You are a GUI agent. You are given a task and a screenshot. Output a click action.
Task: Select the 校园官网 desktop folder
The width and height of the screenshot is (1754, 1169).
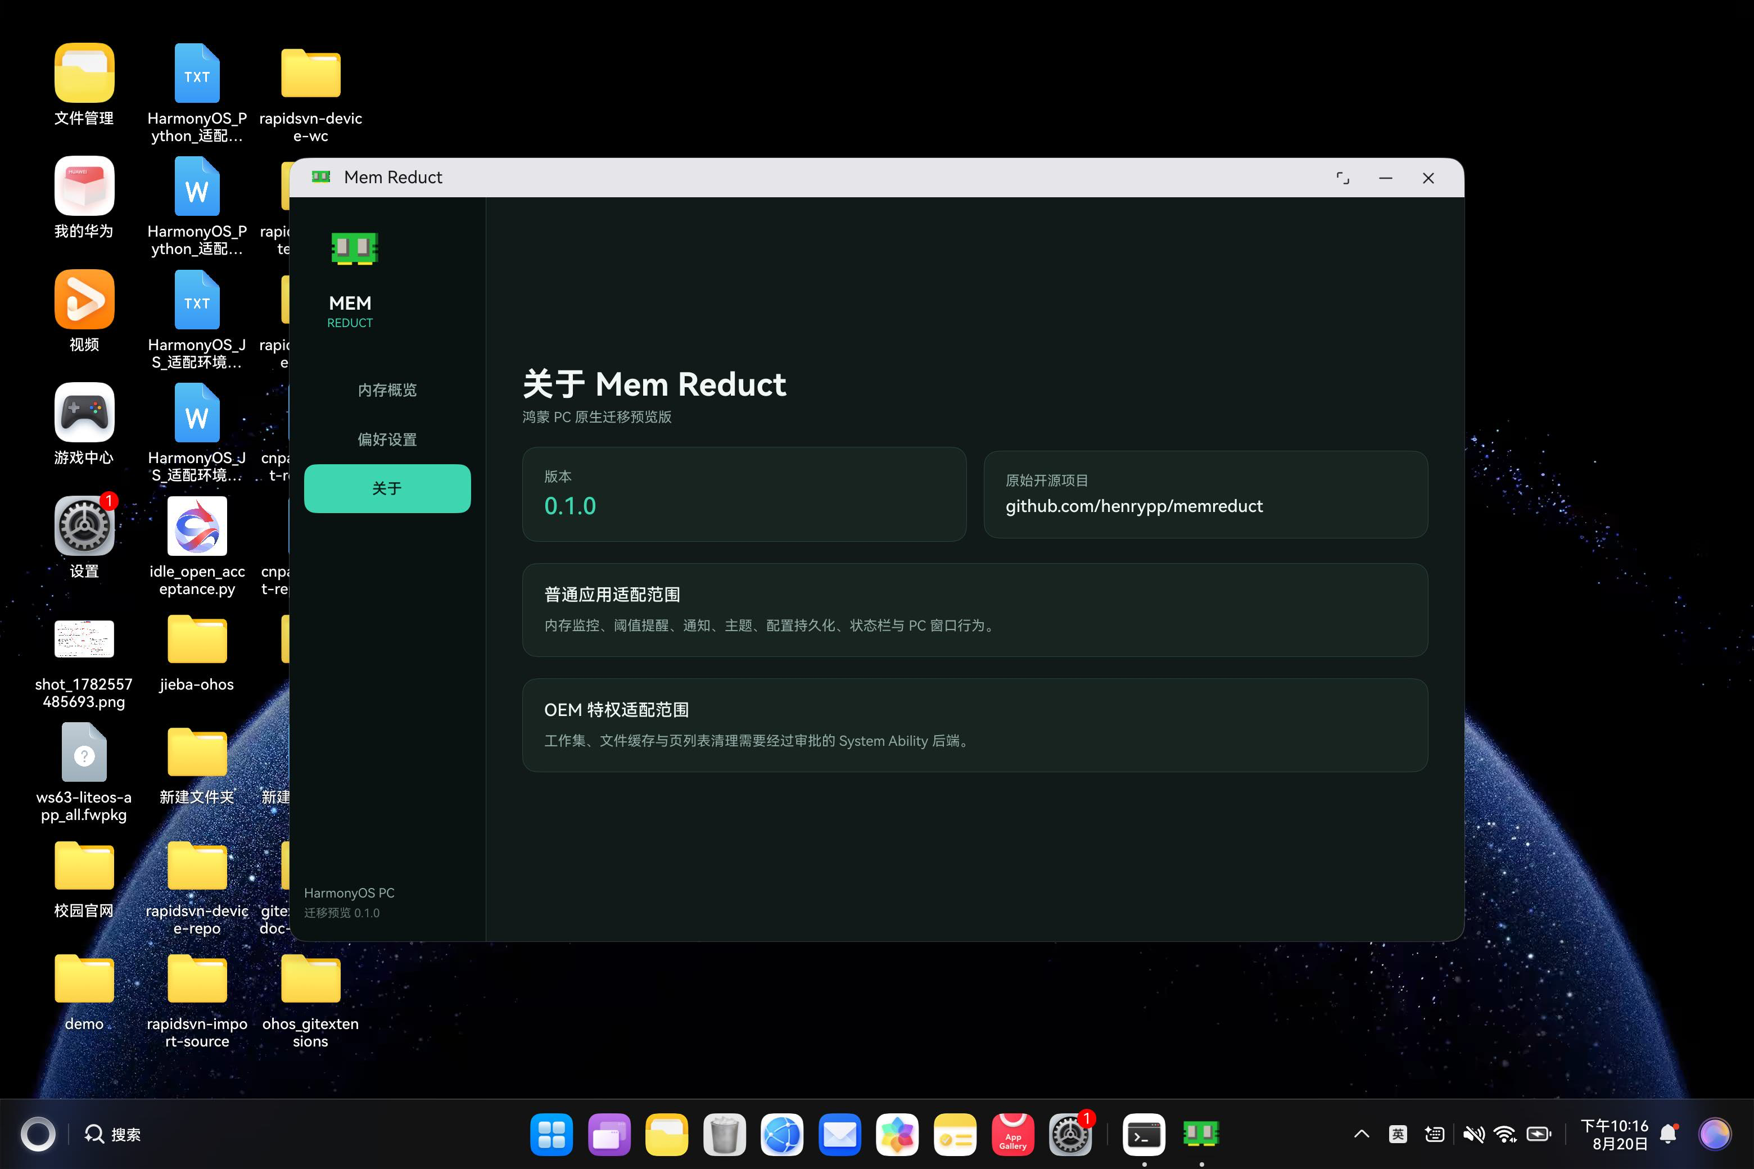[x=84, y=866]
